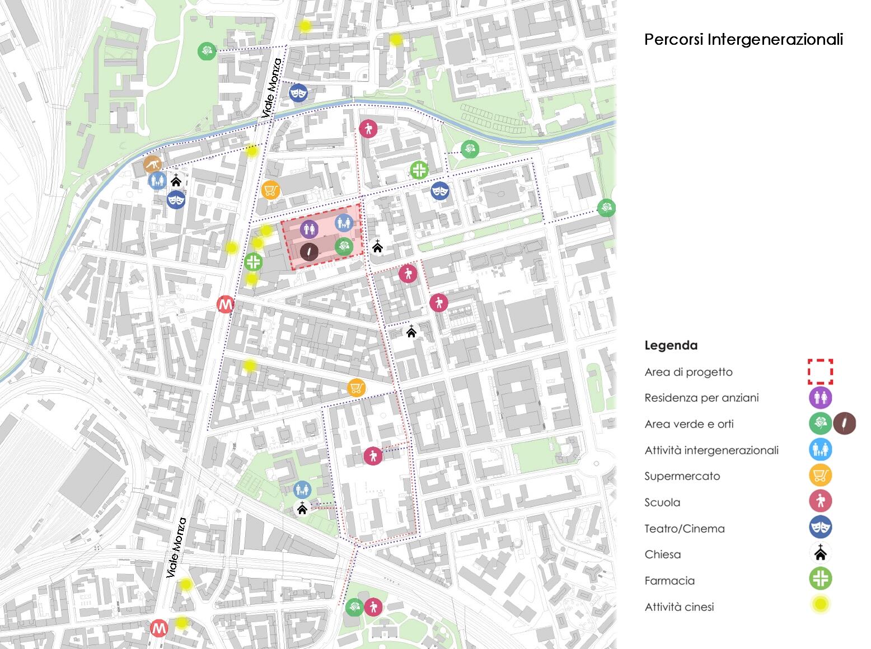Click the orange playground slide icon on map

[x=152, y=164]
